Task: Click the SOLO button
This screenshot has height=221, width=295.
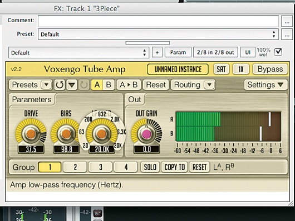Action: coord(150,167)
